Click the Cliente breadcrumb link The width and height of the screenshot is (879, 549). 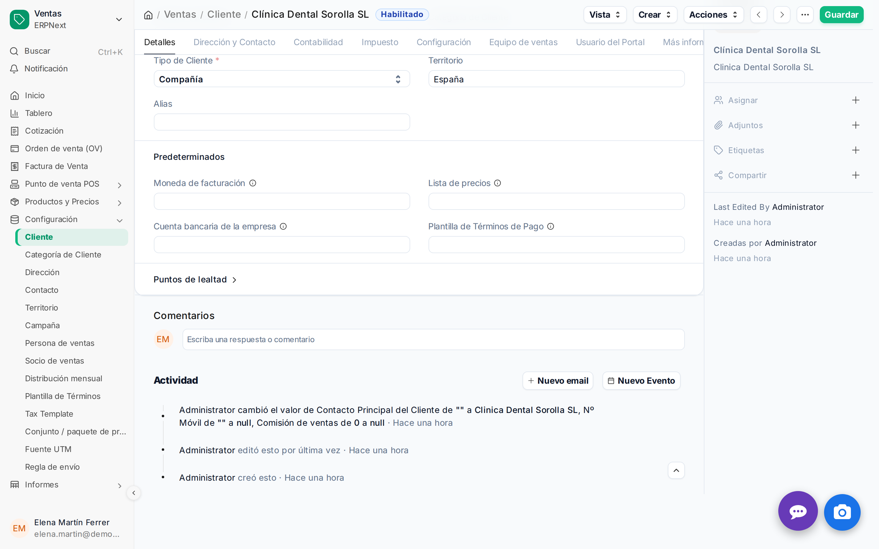(224, 15)
